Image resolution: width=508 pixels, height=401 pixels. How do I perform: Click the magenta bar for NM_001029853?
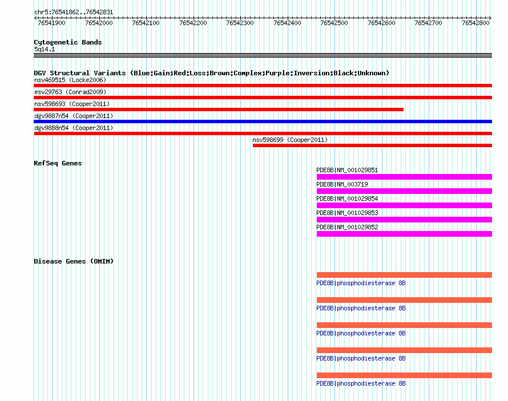[x=404, y=220]
